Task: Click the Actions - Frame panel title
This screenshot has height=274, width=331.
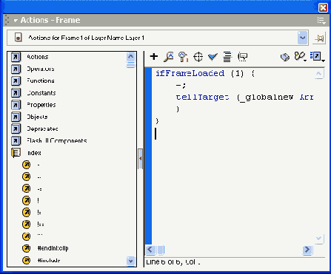Action: (x=50, y=20)
